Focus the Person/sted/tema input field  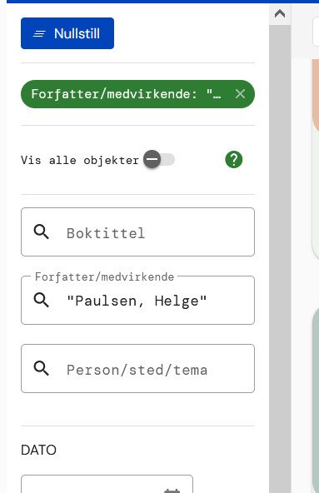click(137, 368)
